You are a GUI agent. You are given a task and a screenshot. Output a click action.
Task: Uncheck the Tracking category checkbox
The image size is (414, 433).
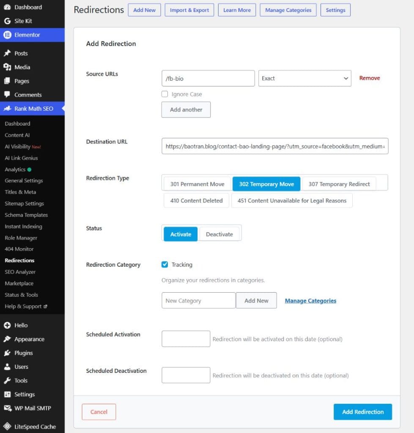(165, 264)
